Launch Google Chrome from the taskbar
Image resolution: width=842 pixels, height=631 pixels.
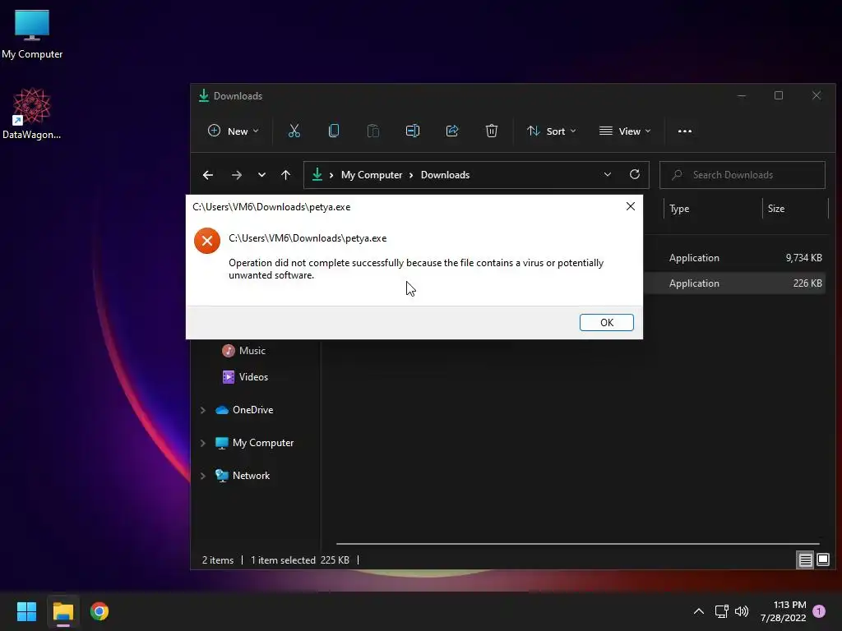[99, 611]
